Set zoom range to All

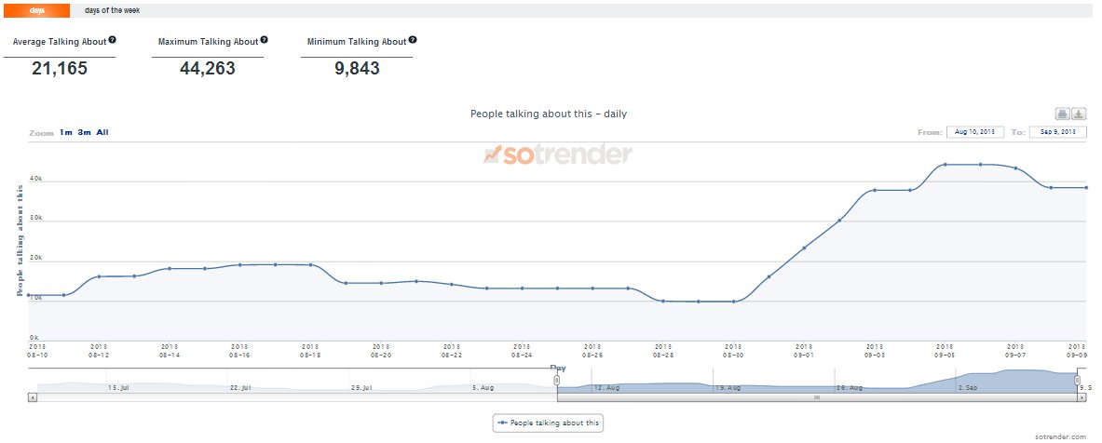click(x=102, y=133)
